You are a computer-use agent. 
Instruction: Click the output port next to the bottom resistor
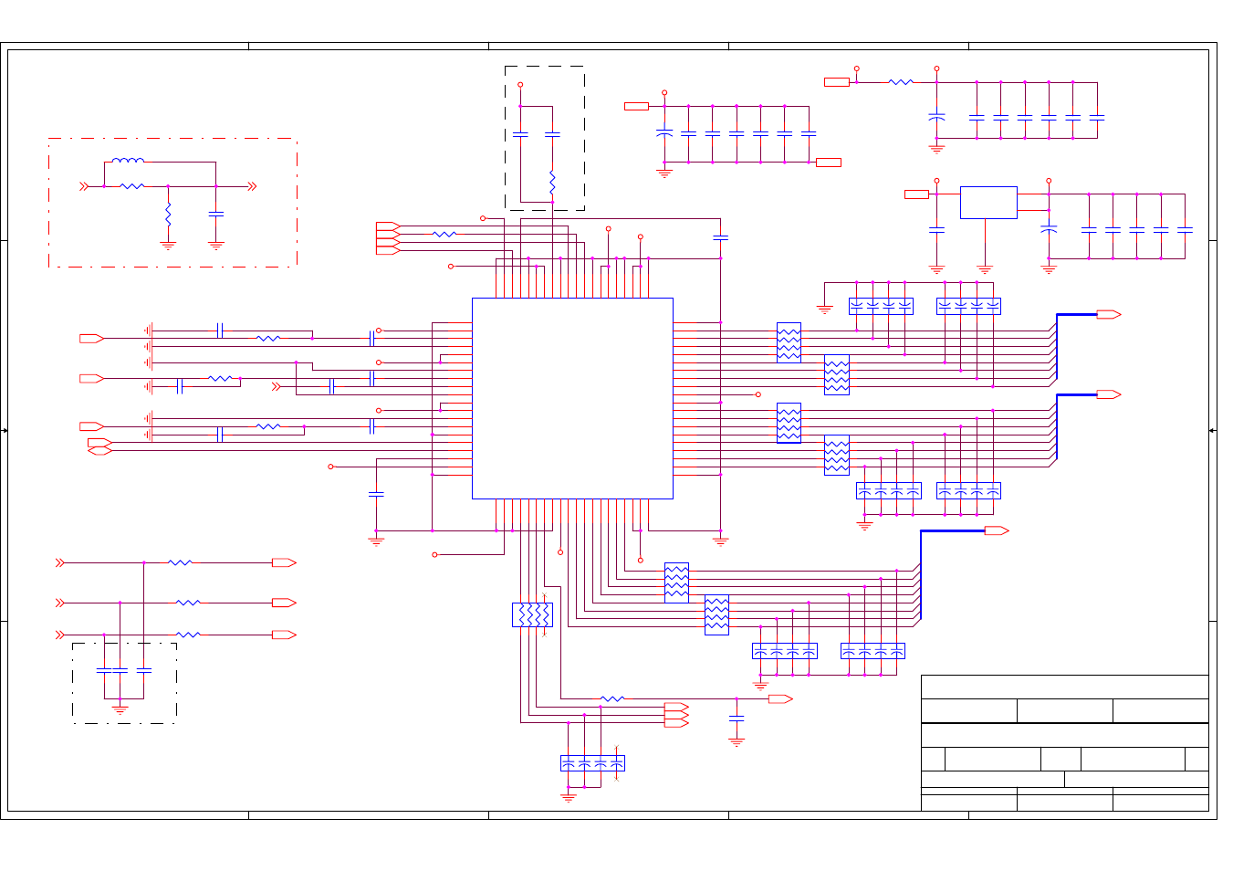click(x=780, y=699)
